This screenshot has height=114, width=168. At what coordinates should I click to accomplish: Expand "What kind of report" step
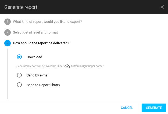tap(47, 22)
